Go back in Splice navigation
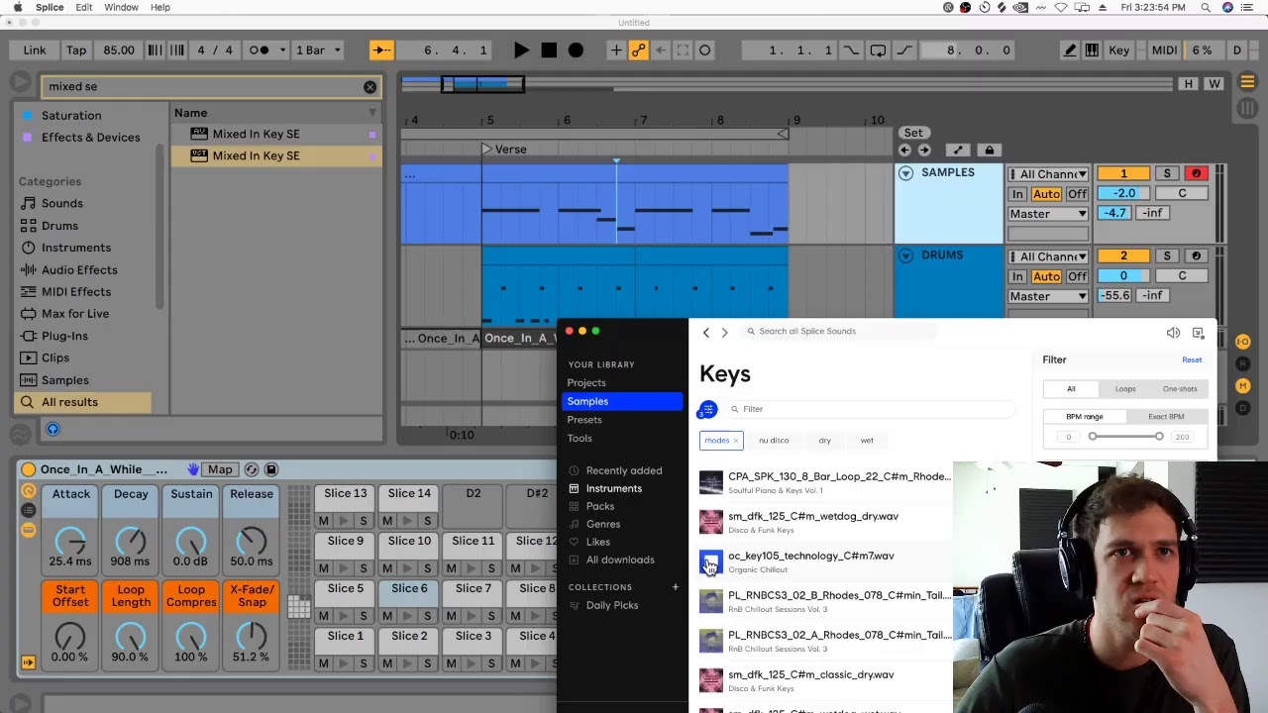 tap(706, 333)
